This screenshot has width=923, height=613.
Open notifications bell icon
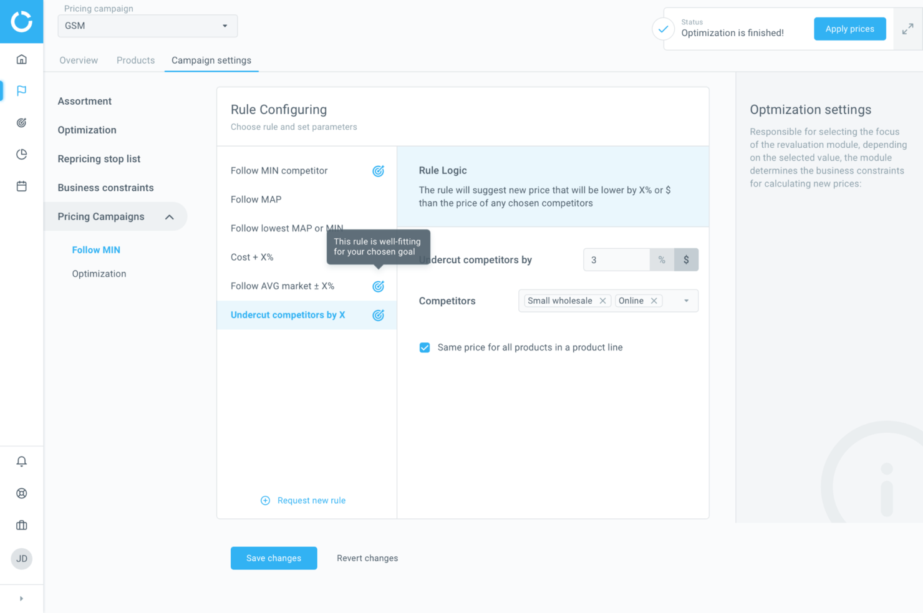21,461
